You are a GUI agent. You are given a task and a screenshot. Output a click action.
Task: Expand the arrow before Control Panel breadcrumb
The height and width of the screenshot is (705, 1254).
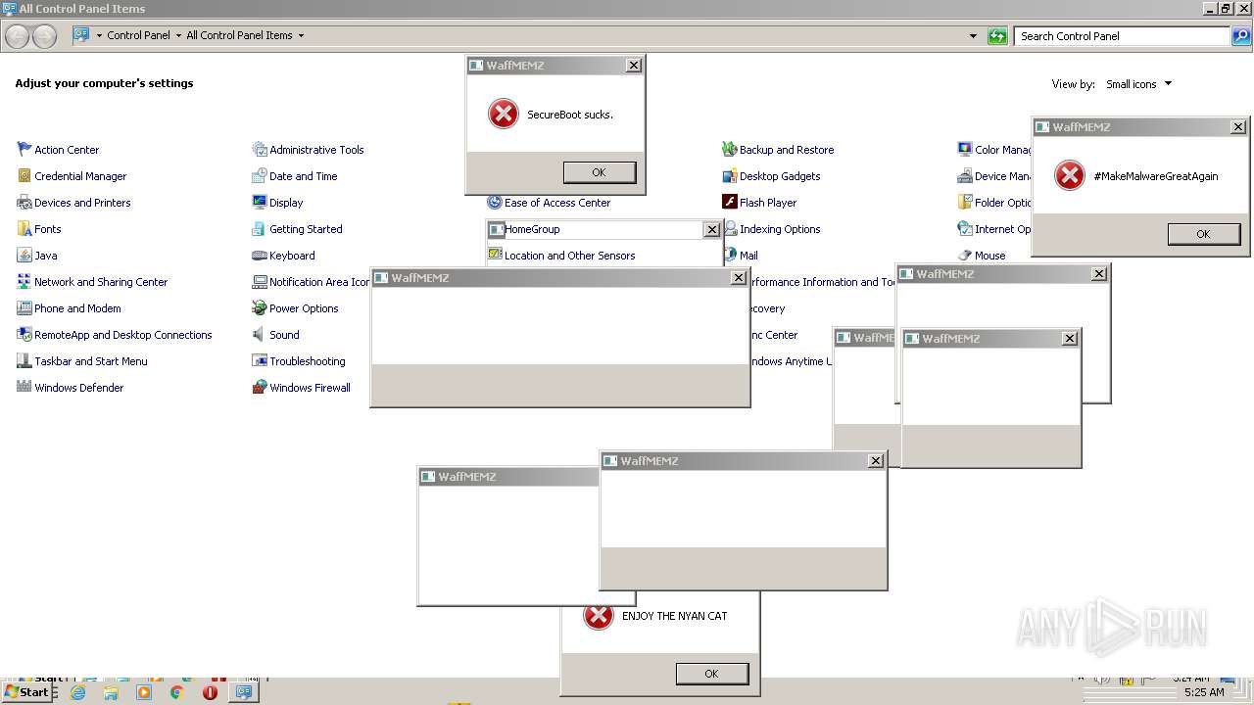99,35
